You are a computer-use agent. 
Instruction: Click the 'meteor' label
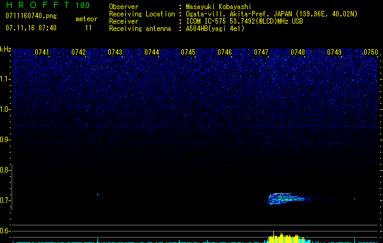pyautogui.click(x=86, y=19)
